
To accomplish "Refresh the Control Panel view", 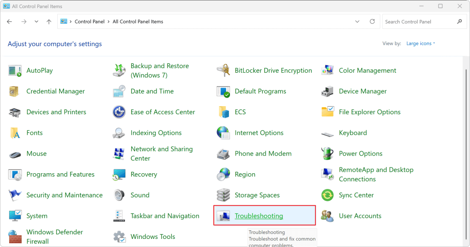I will pyautogui.click(x=372, y=22).
